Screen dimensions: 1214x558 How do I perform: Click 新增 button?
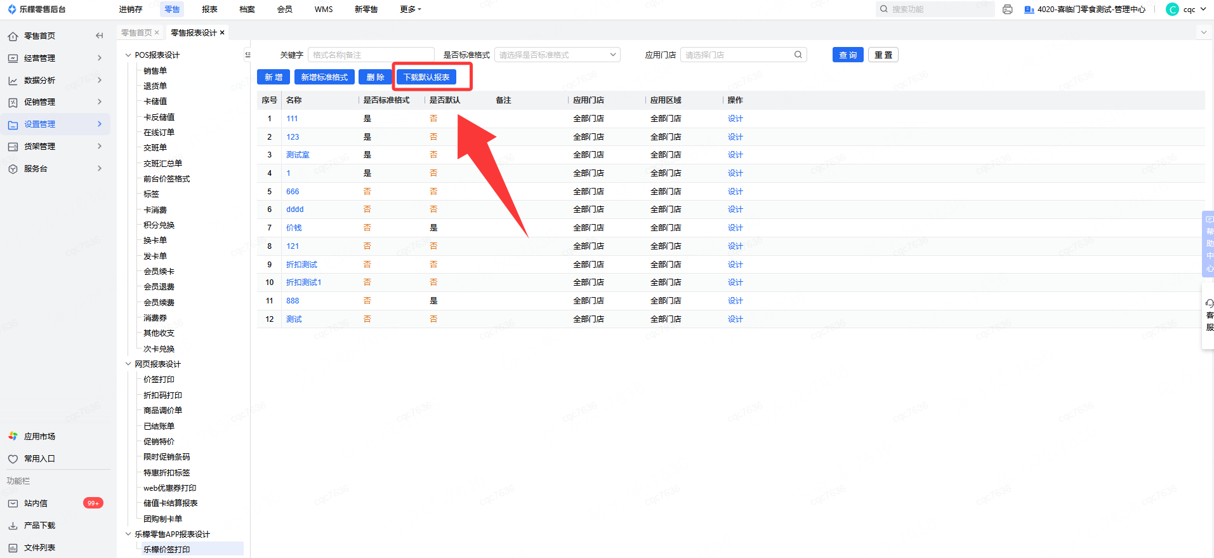[x=274, y=77]
